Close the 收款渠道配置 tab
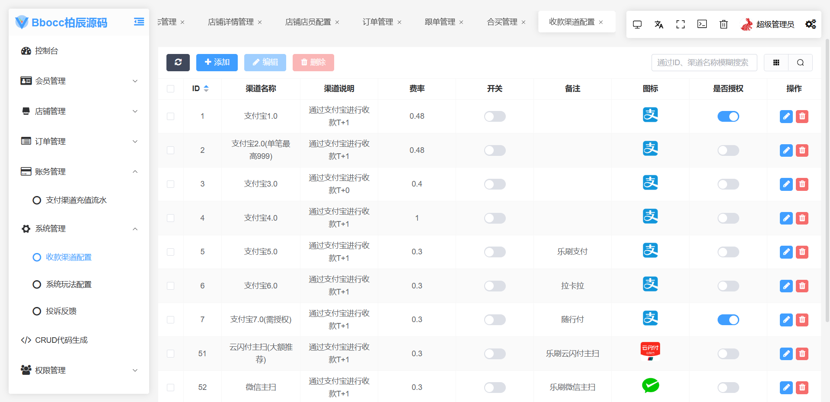The image size is (830, 402). [601, 22]
